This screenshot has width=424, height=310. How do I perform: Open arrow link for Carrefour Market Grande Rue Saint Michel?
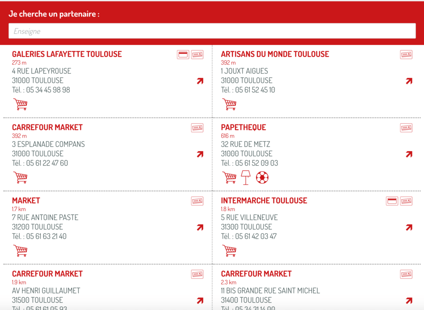click(409, 300)
